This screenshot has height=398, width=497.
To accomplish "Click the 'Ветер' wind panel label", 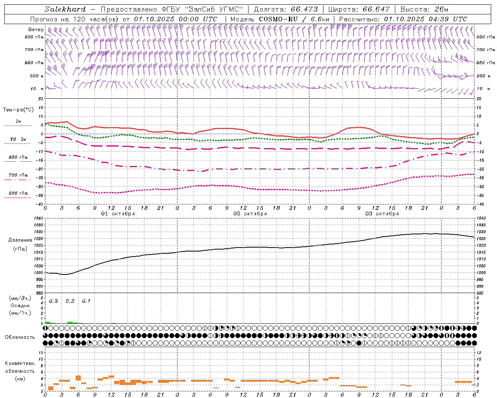I will coord(36,30).
